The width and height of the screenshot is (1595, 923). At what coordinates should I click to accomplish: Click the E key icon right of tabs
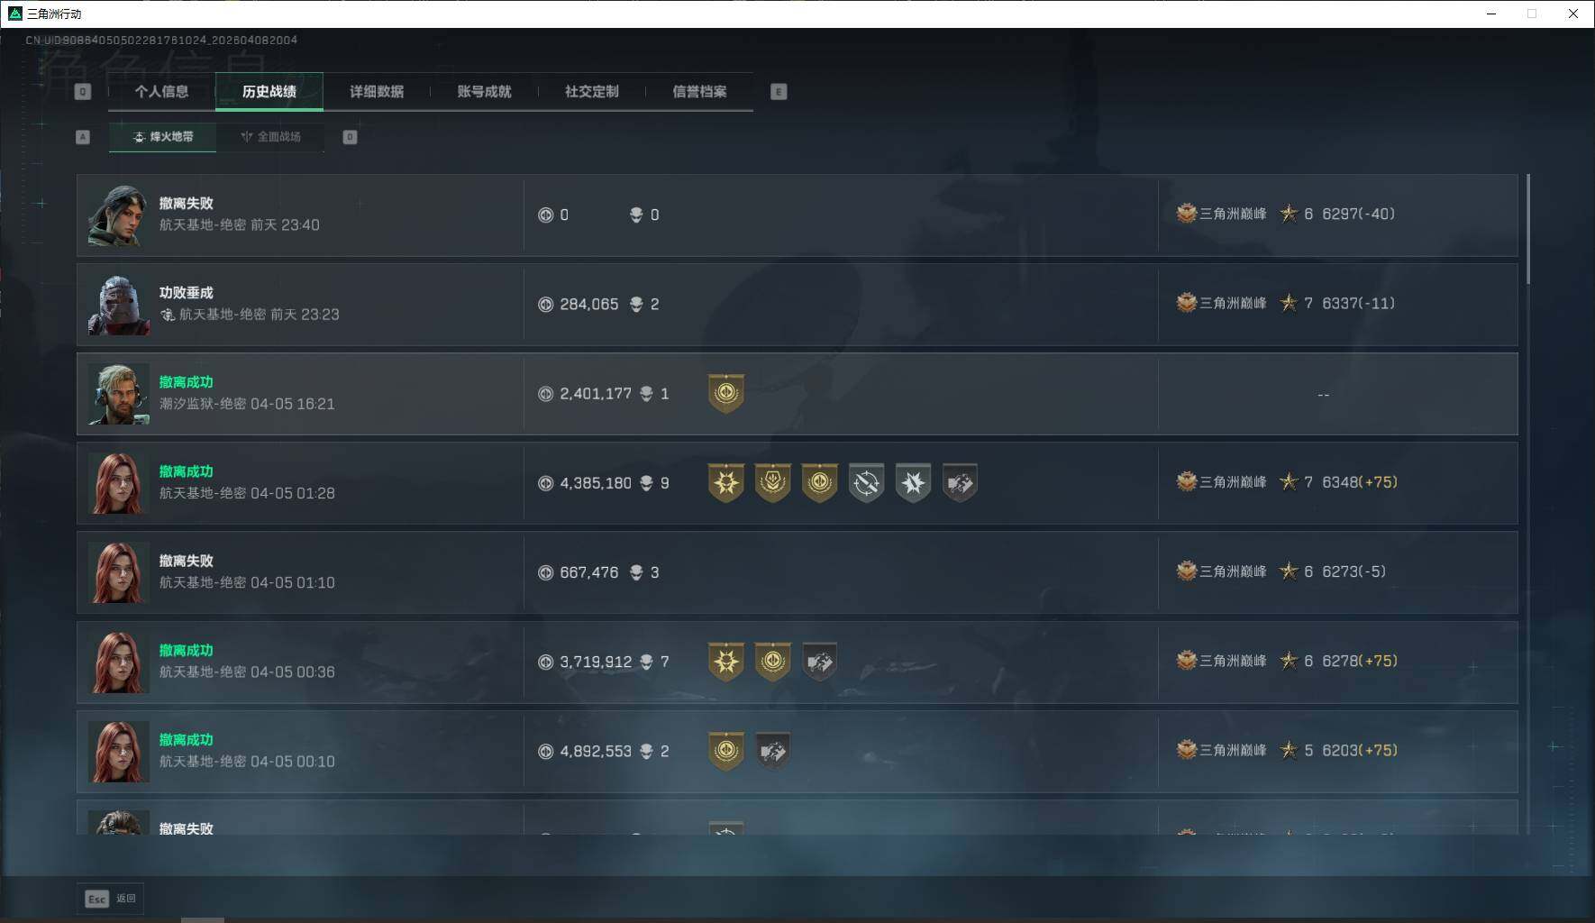tap(779, 92)
